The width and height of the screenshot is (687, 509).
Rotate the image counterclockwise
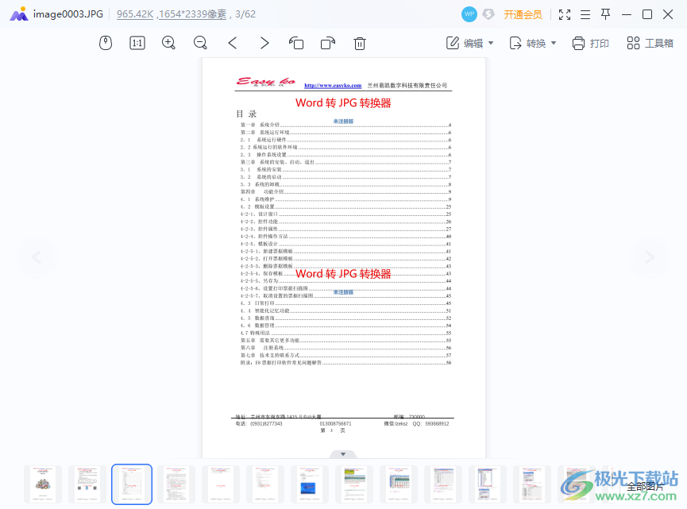[x=295, y=43]
